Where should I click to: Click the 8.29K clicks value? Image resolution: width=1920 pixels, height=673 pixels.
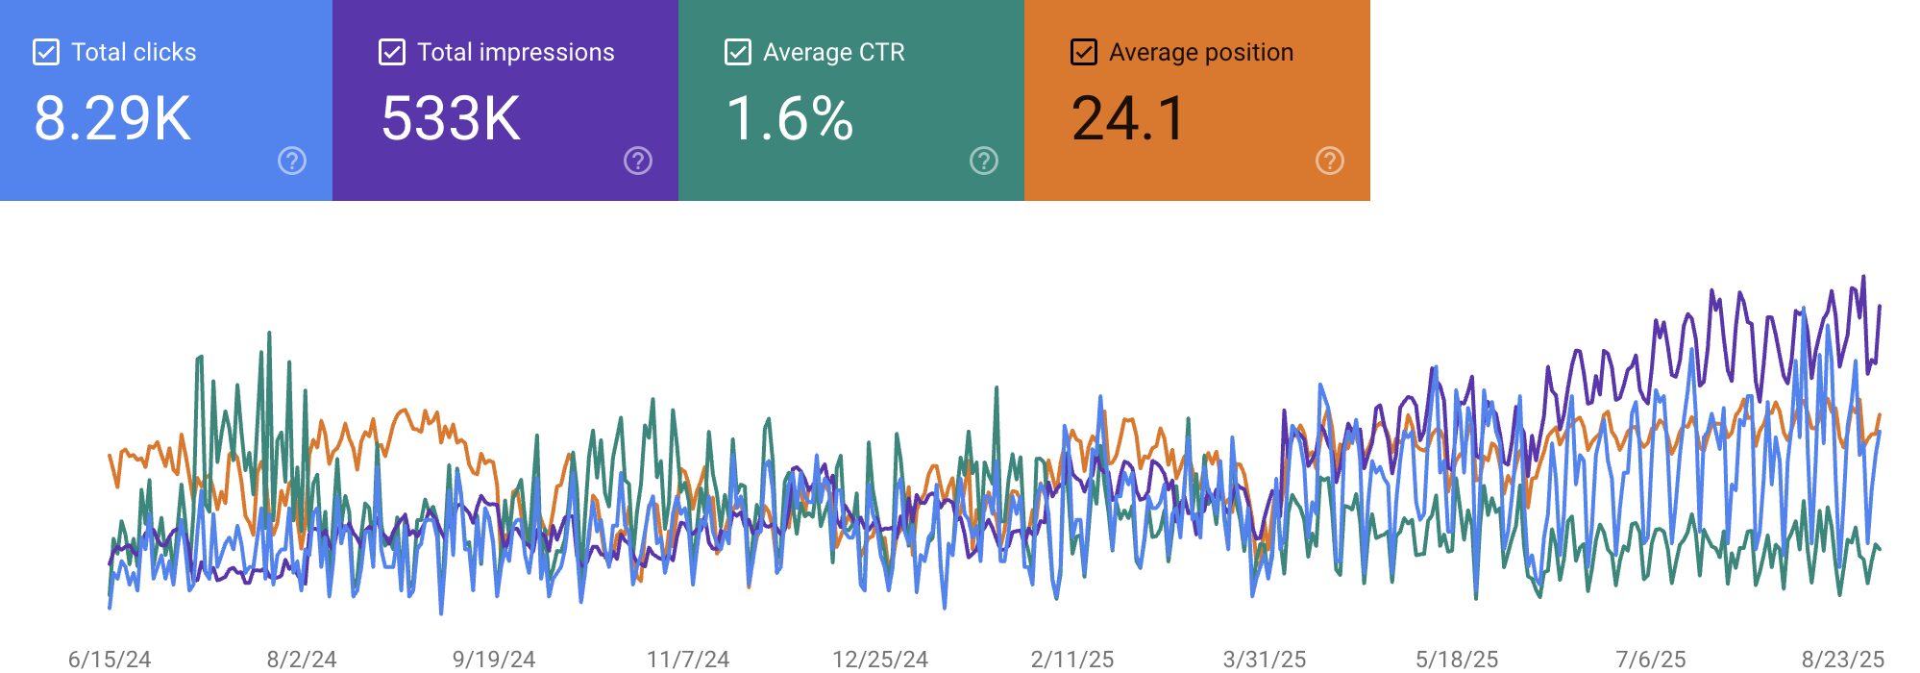112,119
